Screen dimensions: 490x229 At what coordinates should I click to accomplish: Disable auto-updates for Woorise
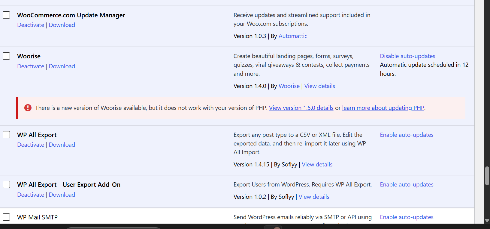tap(407, 56)
